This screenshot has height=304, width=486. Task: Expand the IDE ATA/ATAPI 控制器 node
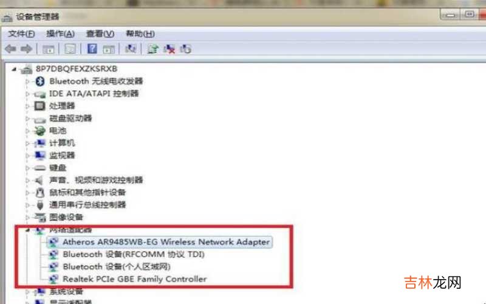[x=27, y=94]
